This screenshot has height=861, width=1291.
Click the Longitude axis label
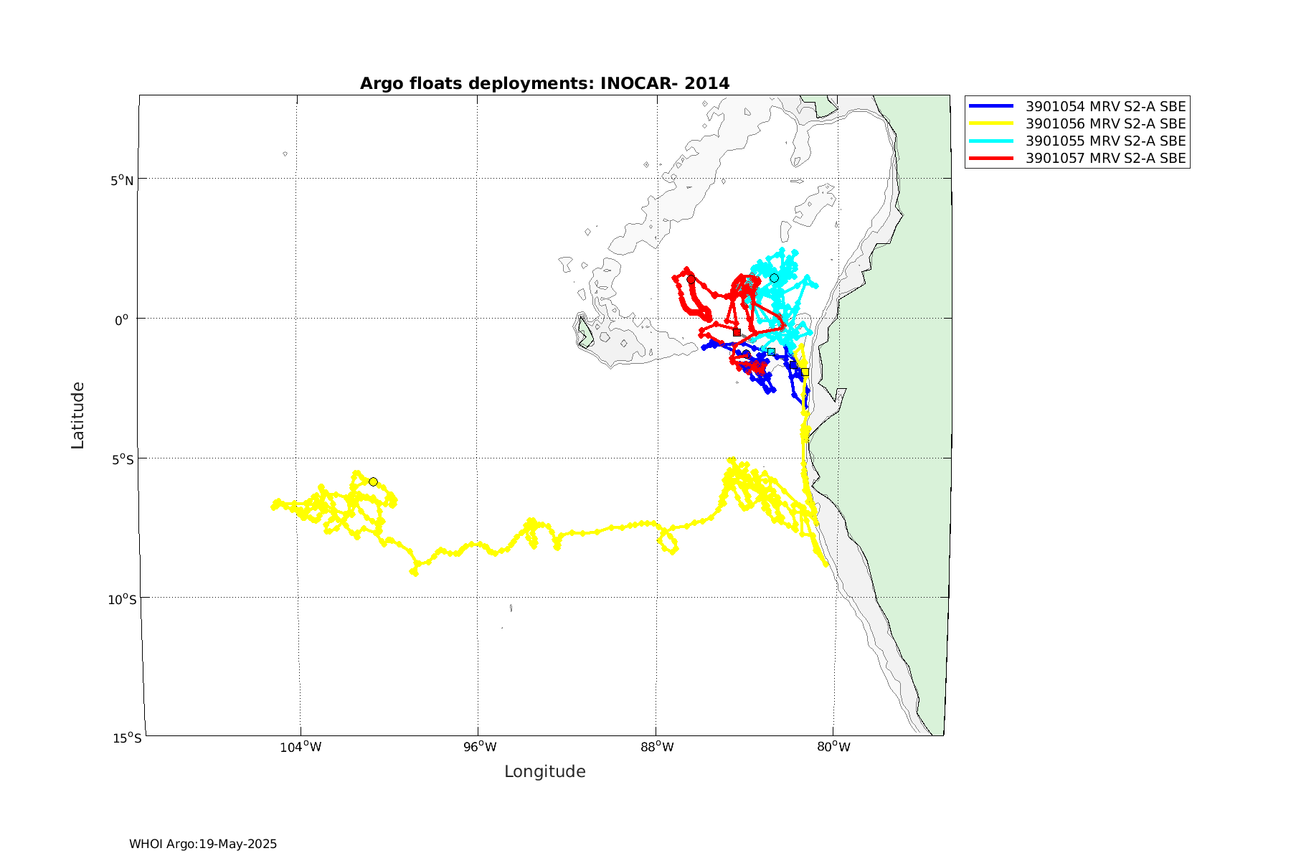coord(544,771)
